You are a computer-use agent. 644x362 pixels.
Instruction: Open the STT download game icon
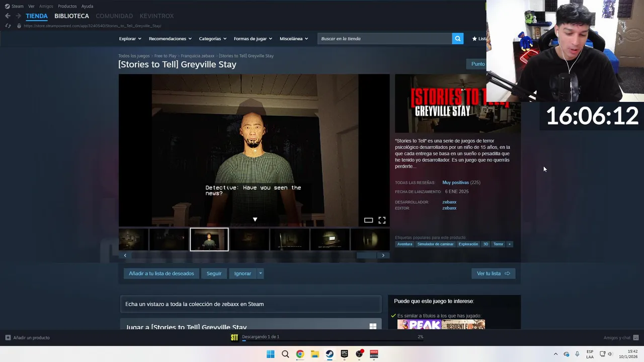click(234, 337)
